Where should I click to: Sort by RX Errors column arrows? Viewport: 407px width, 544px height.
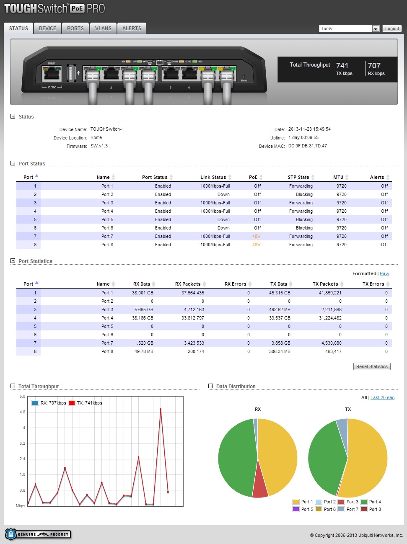point(250,284)
